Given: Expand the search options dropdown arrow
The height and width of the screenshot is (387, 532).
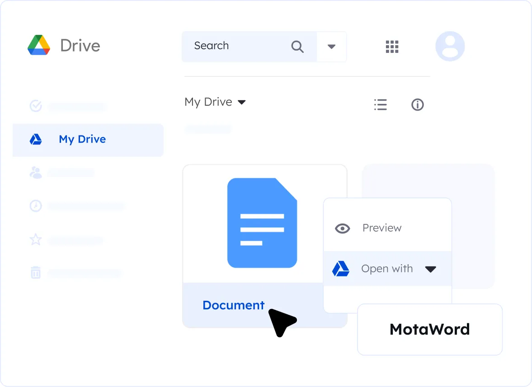Looking at the screenshot, I should tap(331, 47).
